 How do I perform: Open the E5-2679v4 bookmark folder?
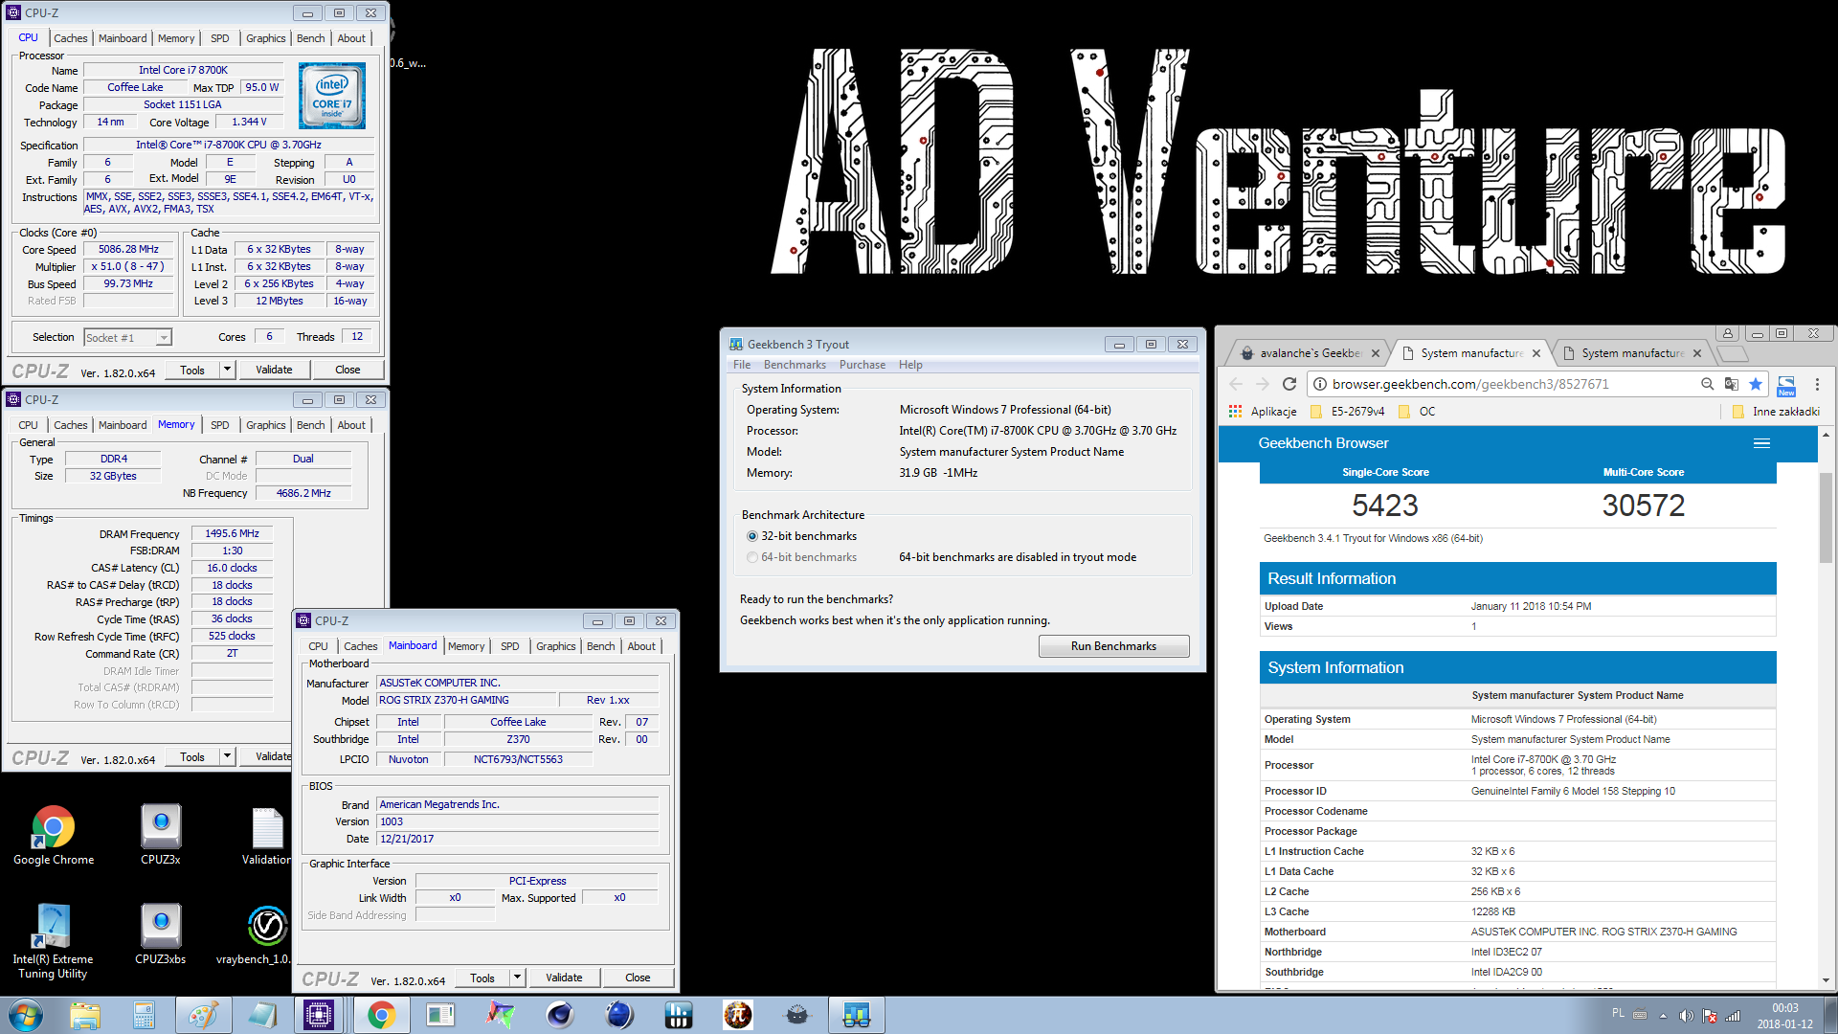[1347, 412]
